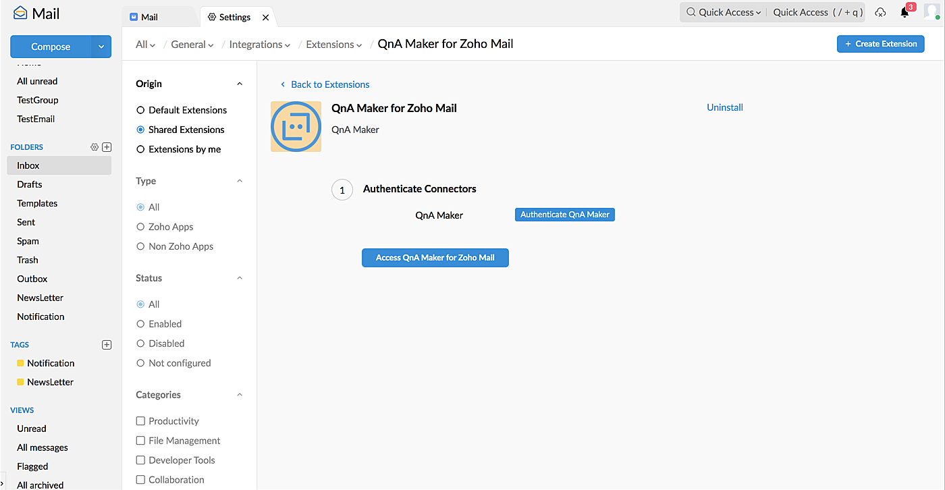Screen dimensions: 945x490
Task: Open the Integrations breadcrumb dropdown
Action: [x=260, y=45]
